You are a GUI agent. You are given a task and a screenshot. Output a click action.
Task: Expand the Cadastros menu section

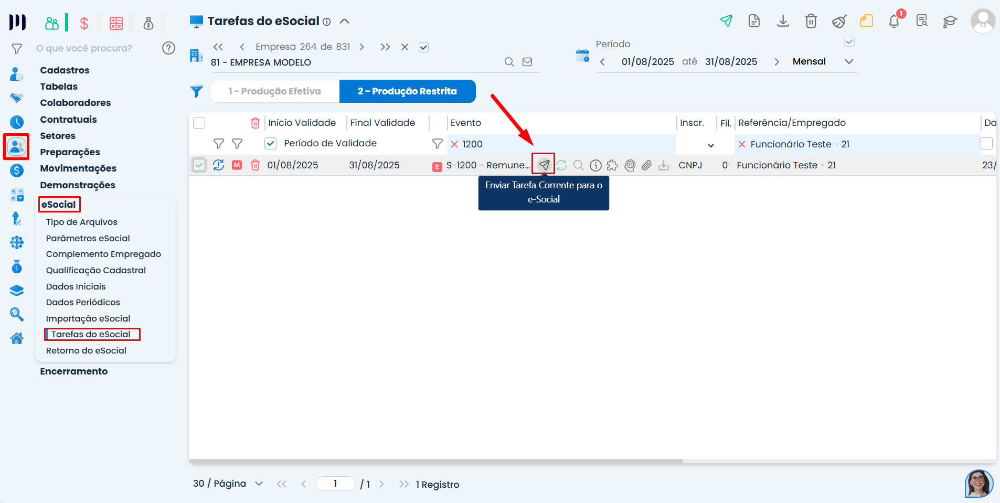[65, 70]
